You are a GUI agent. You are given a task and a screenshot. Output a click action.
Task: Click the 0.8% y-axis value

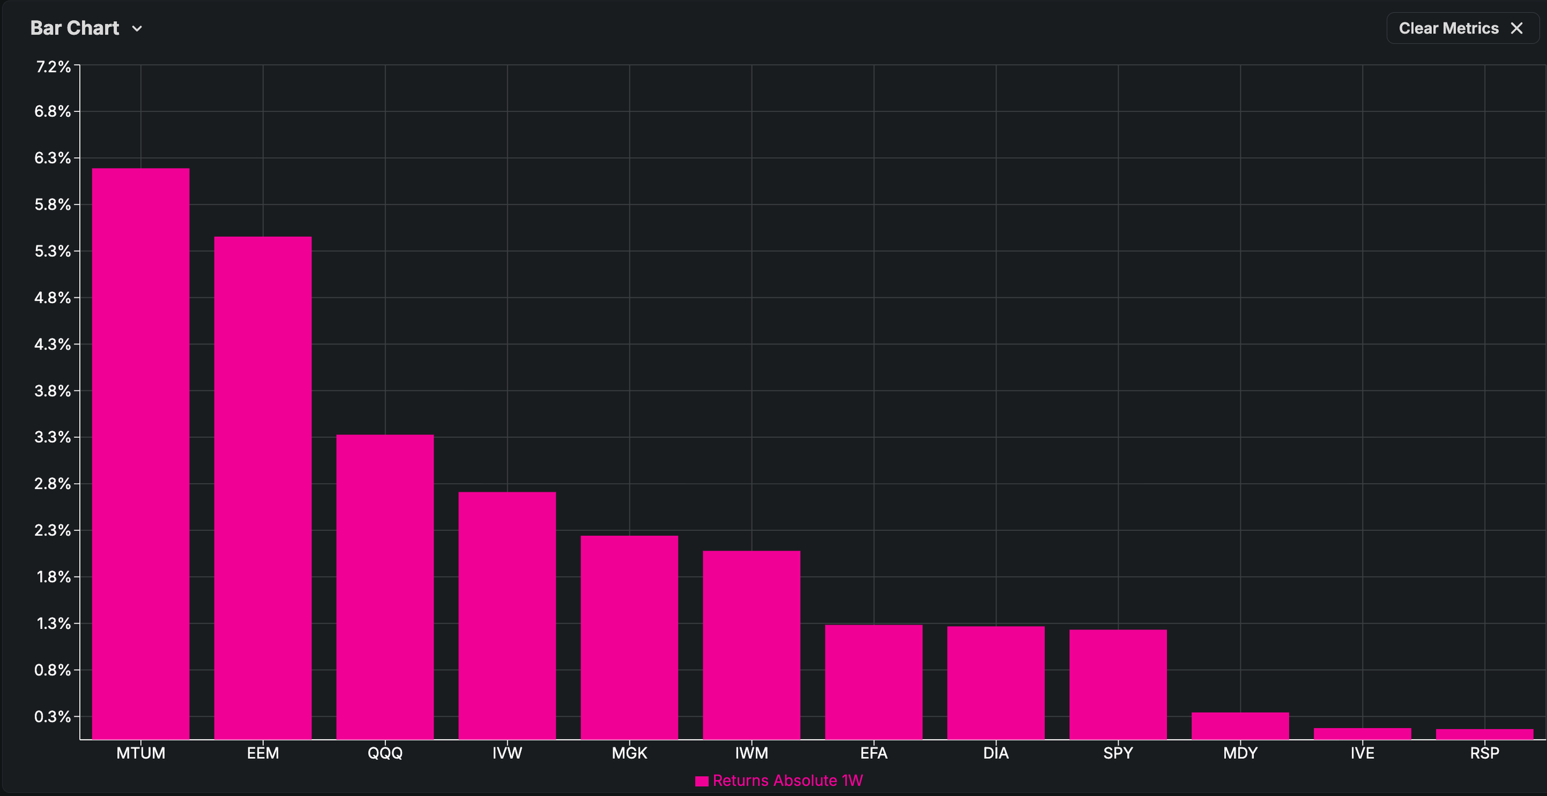coord(53,670)
